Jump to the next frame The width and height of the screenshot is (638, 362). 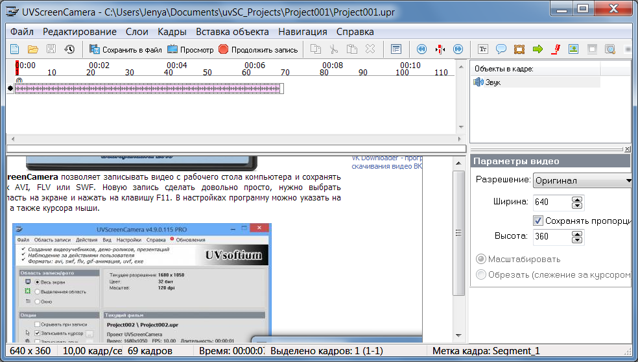click(x=458, y=49)
